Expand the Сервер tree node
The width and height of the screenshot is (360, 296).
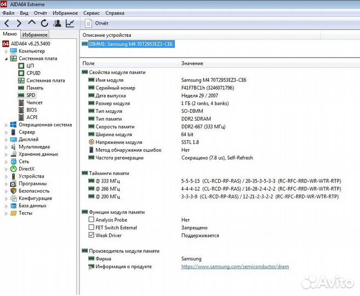pyautogui.click(x=7, y=133)
